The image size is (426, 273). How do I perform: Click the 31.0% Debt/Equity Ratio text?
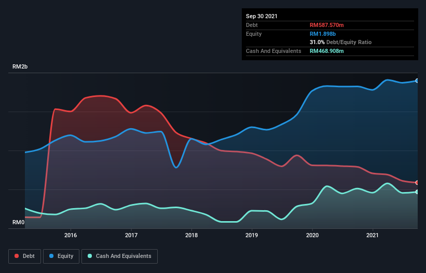(341, 42)
